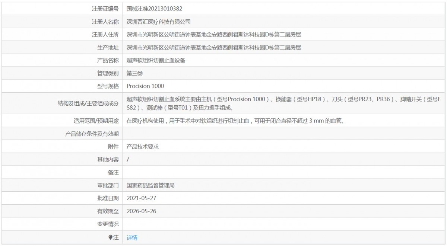Select approval department 国家药品监督管理局
Image resolution: width=447 pixels, height=246 pixels.
tap(150, 185)
